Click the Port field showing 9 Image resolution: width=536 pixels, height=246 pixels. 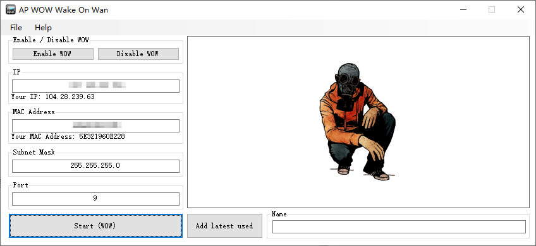[95, 199]
